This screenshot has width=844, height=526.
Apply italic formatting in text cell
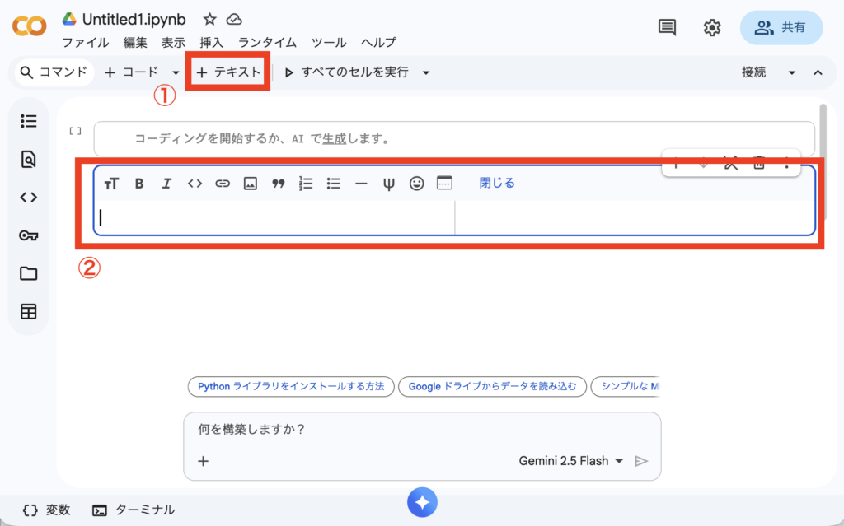[x=166, y=184]
